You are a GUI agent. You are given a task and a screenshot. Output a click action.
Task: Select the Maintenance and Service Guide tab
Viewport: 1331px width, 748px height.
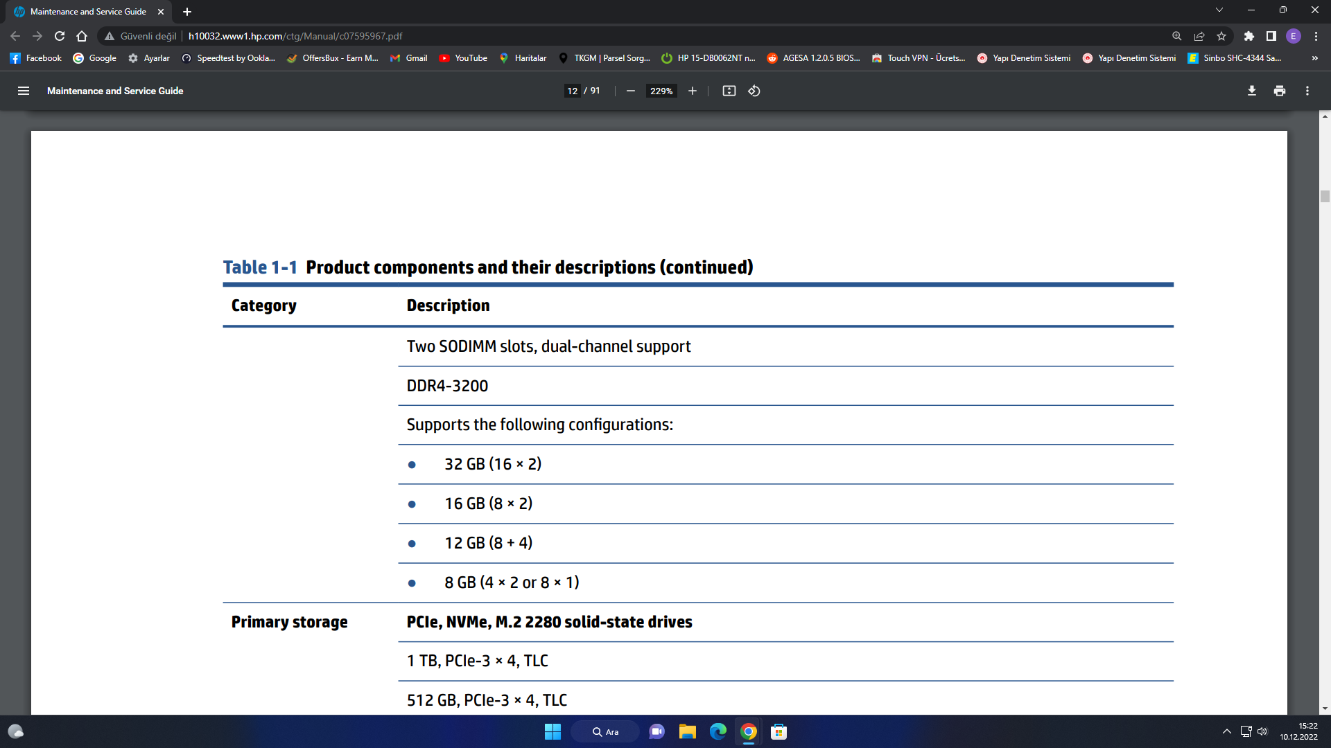click(x=88, y=12)
